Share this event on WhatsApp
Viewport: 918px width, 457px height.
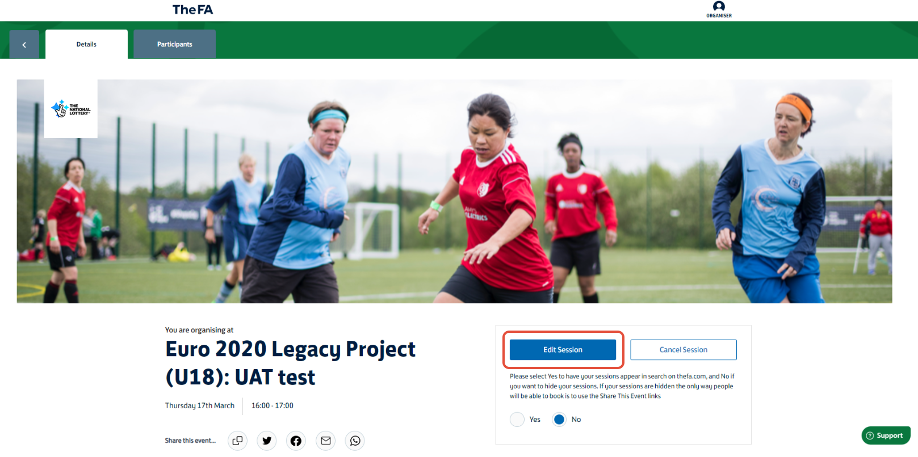click(x=355, y=441)
